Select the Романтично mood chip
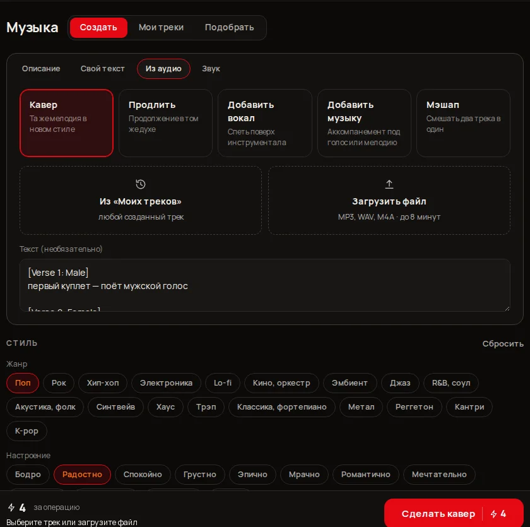The height and width of the screenshot is (527, 530). 366,475
